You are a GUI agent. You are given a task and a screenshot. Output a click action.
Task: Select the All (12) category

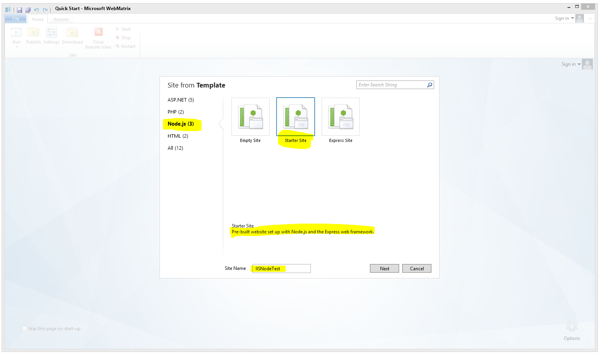click(175, 148)
